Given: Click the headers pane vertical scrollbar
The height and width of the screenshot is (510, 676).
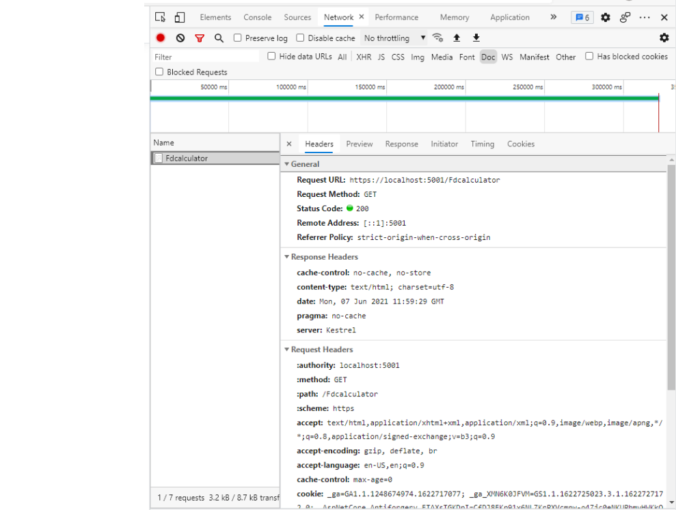Looking at the screenshot, I should [671, 277].
